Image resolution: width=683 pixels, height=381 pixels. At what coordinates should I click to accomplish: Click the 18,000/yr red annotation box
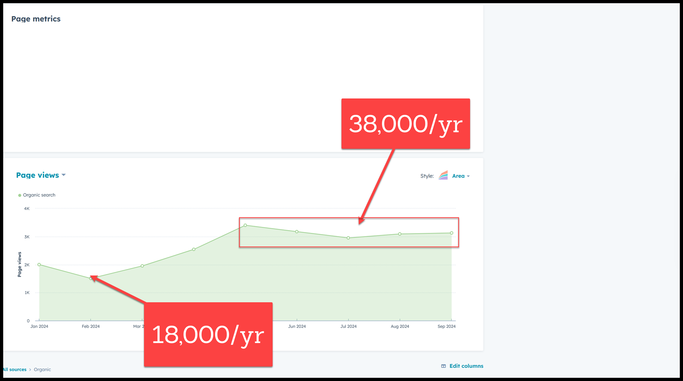pyautogui.click(x=208, y=334)
